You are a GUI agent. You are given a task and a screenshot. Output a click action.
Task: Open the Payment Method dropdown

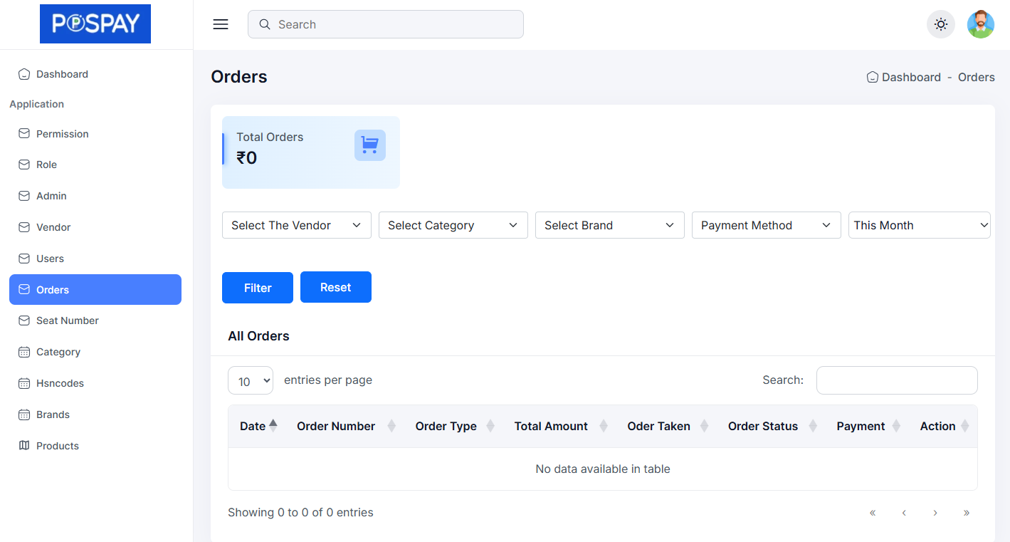tap(766, 225)
